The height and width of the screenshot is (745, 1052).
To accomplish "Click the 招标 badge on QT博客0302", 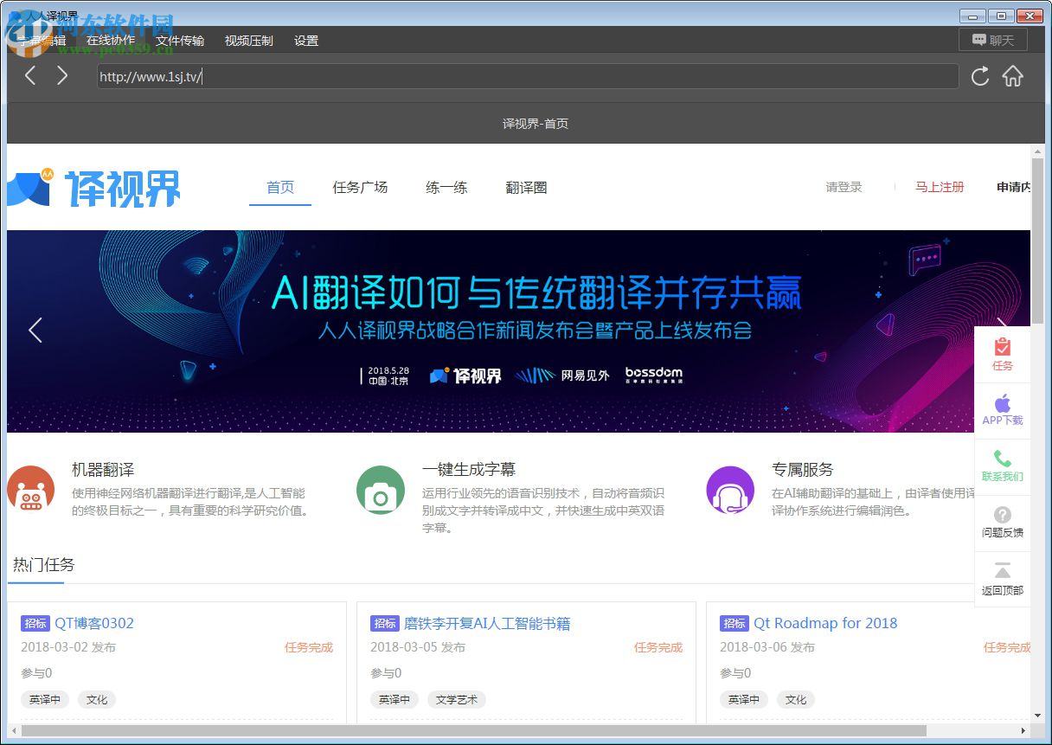I will pos(35,623).
